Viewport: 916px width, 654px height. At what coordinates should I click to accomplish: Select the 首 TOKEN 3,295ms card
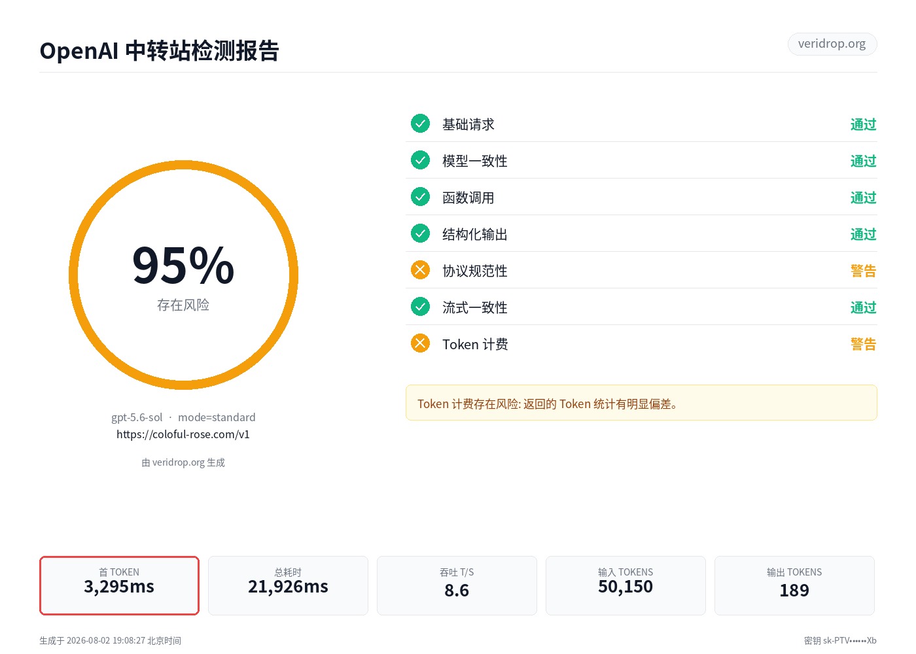tap(119, 585)
